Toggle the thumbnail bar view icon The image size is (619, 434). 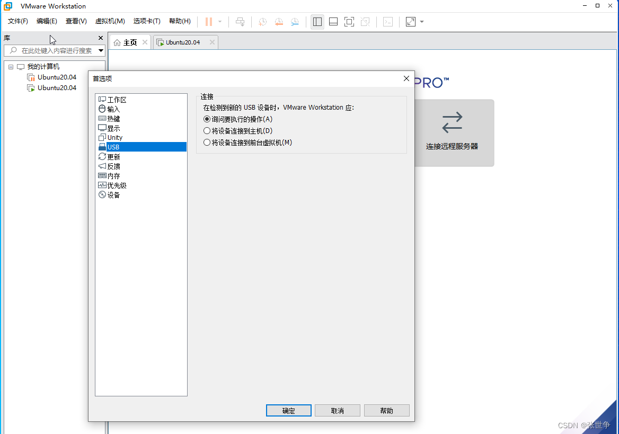coord(333,22)
